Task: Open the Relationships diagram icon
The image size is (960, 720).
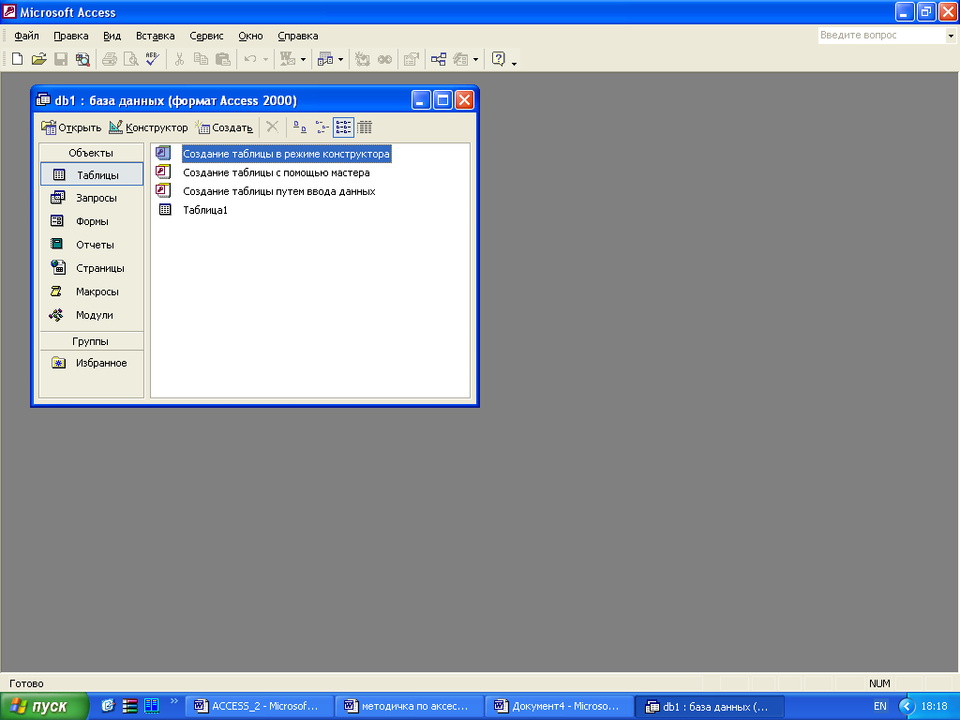Action: click(439, 59)
